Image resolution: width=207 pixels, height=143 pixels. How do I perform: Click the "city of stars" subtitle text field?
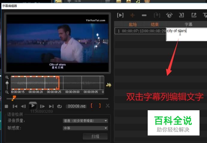(186, 34)
